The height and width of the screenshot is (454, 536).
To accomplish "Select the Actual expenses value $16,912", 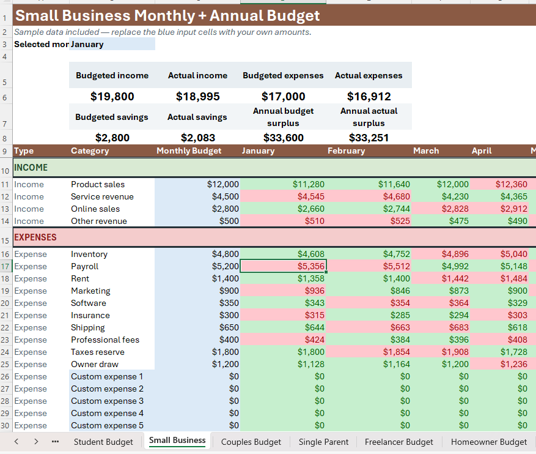I will pyautogui.click(x=369, y=97).
